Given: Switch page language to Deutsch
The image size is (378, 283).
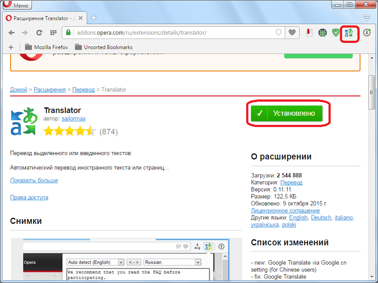Looking at the screenshot, I should pyautogui.click(x=321, y=217).
